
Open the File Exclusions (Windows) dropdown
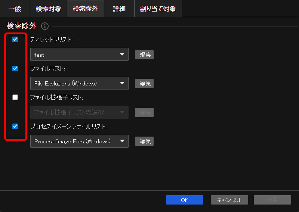[79, 84]
